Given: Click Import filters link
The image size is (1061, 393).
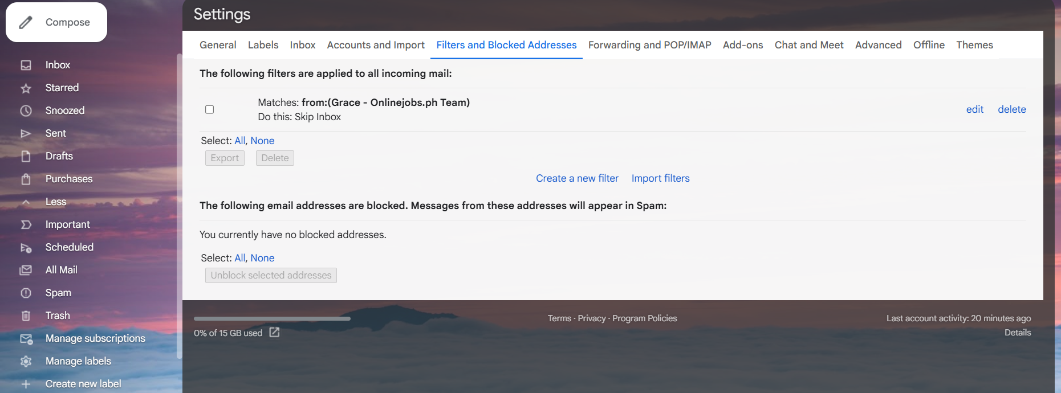Looking at the screenshot, I should 661,178.
